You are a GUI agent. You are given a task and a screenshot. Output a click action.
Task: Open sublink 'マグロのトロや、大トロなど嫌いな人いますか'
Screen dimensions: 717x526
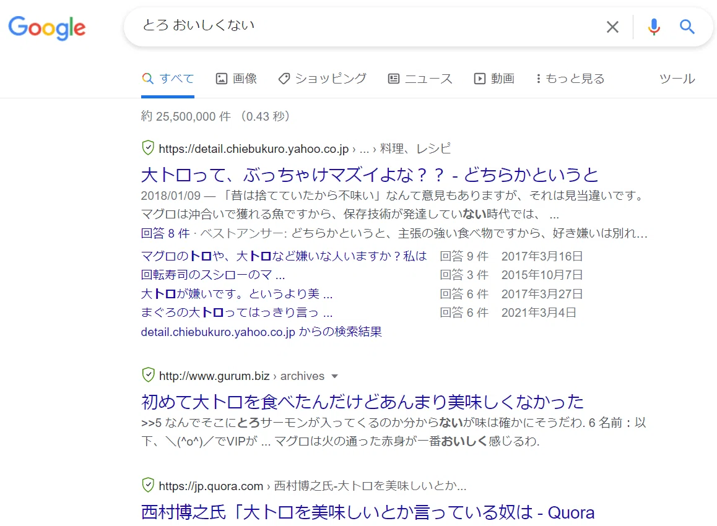284,256
